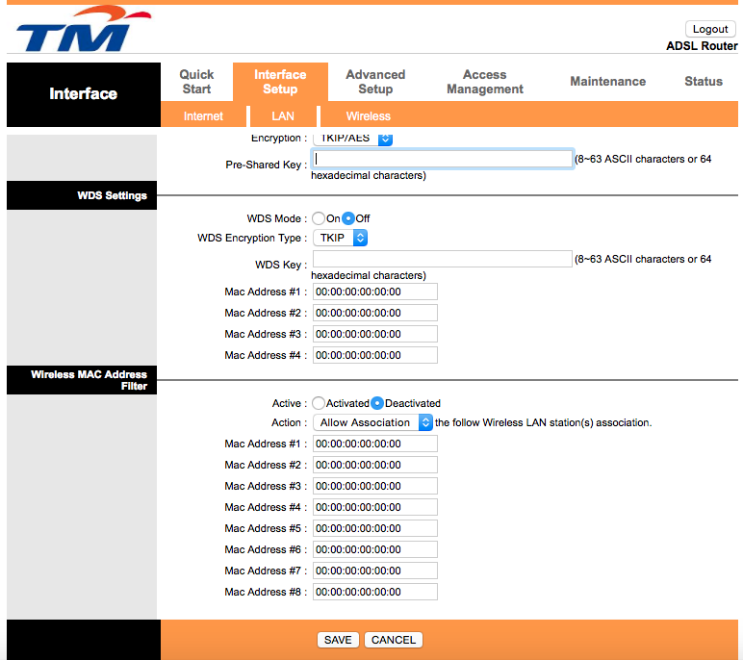Image resolution: width=743 pixels, height=660 pixels.
Task: Edit filter Mac Address #1 field
Action: point(374,444)
